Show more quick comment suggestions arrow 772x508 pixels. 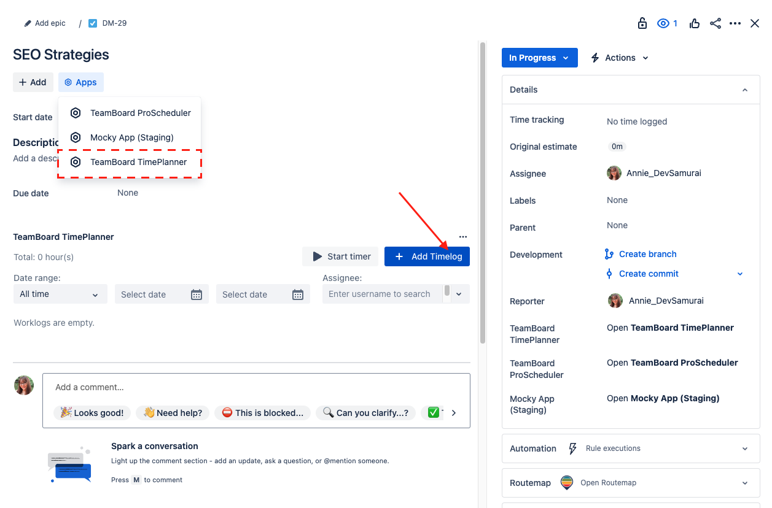click(x=454, y=413)
